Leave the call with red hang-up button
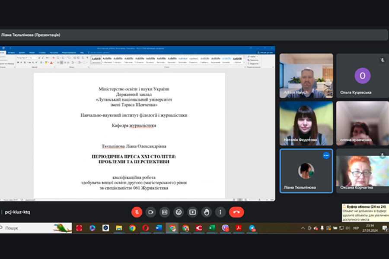The image size is (389, 259). [x=236, y=212]
